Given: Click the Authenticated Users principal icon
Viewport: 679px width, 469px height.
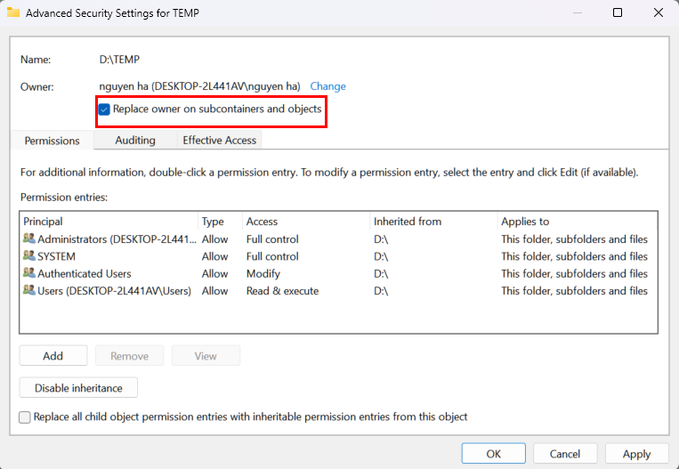Looking at the screenshot, I should (29, 274).
